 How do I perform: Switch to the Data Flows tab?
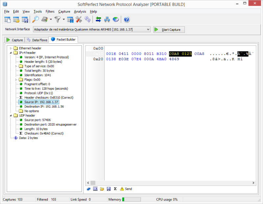pyautogui.click(x=37, y=39)
